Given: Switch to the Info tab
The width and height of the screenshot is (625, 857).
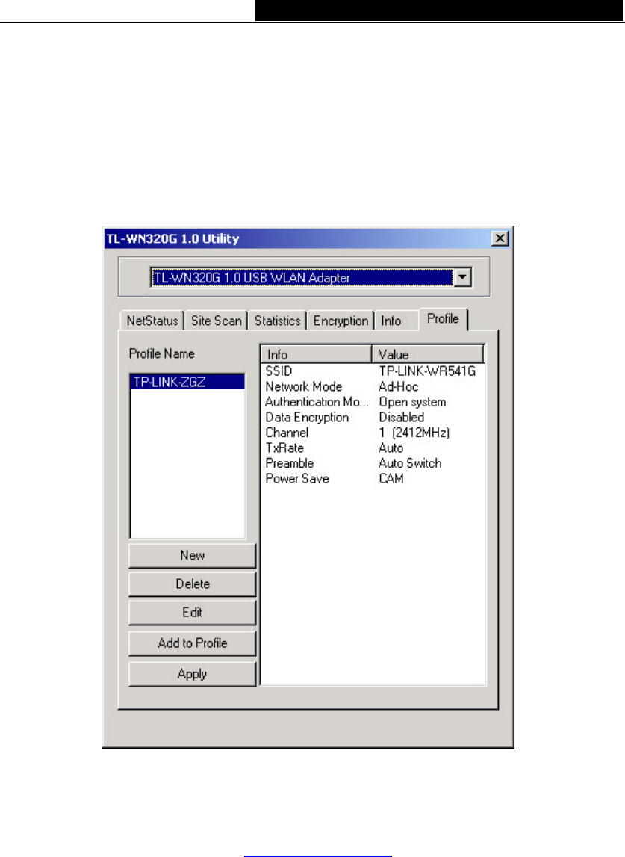Looking at the screenshot, I should (x=391, y=321).
